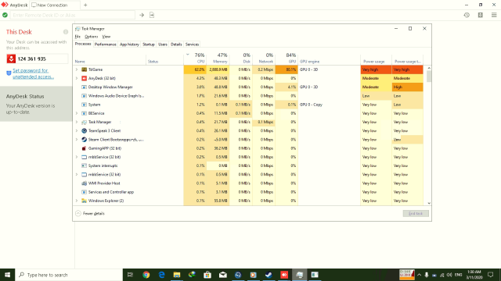This screenshot has height=281, width=501.
Task: Open the Mail app from the taskbar
Action: (x=222, y=275)
